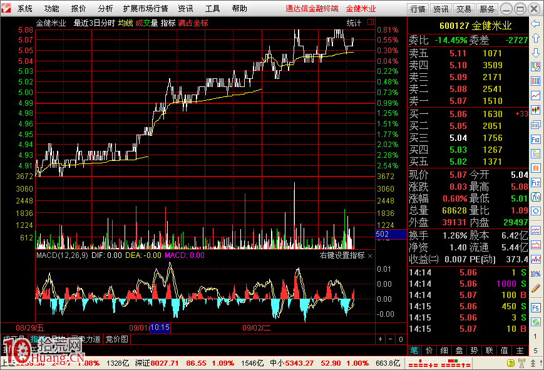The image size is (544, 370).
Task: Click the small tree icon in status bar
Action: 533,363
